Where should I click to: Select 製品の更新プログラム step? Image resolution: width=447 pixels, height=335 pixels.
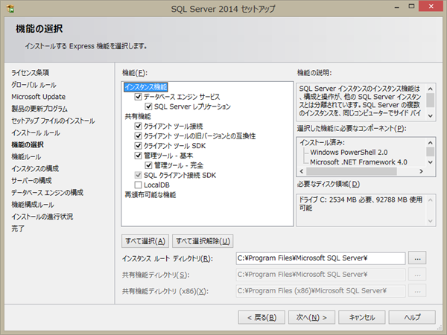(x=39, y=109)
